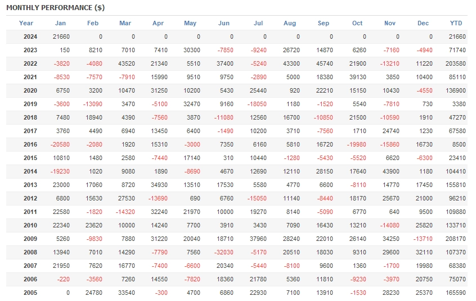Click 2008 June loss -32030

pyautogui.click(x=224, y=253)
